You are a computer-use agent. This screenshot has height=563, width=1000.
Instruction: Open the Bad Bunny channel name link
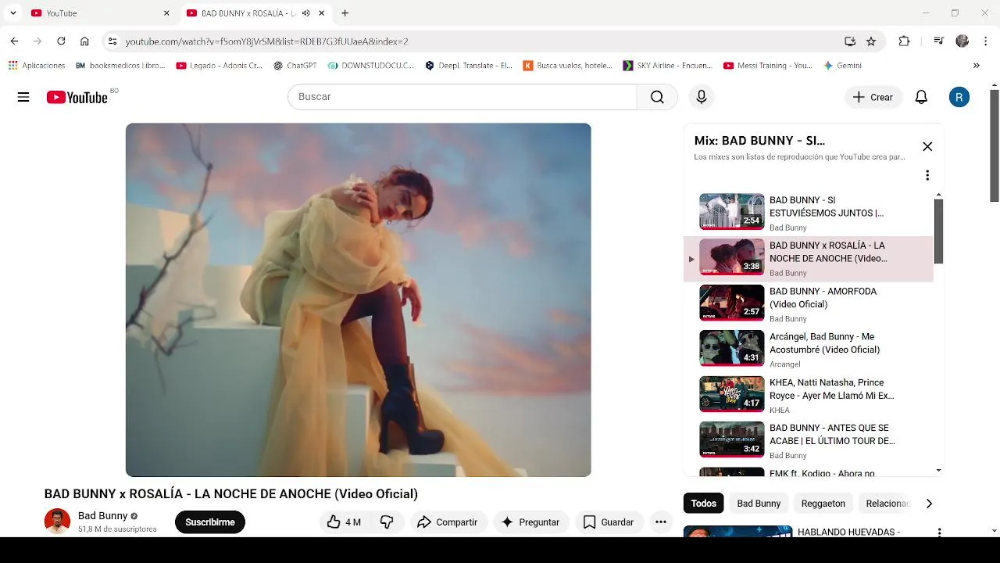tap(102, 516)
